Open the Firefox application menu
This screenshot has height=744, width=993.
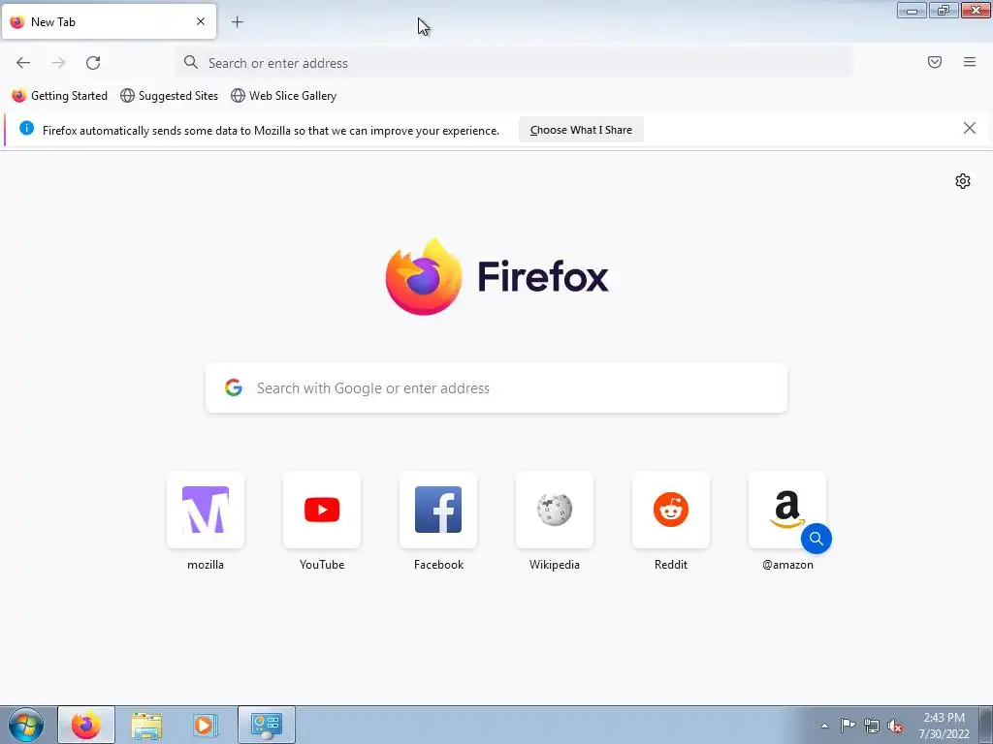pyautogui.click(x=970, y=62)
